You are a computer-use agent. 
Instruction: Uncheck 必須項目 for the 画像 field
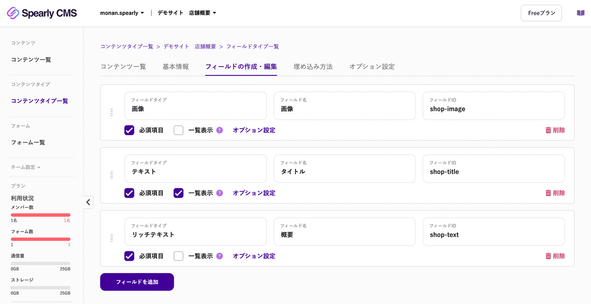point(129,131)
